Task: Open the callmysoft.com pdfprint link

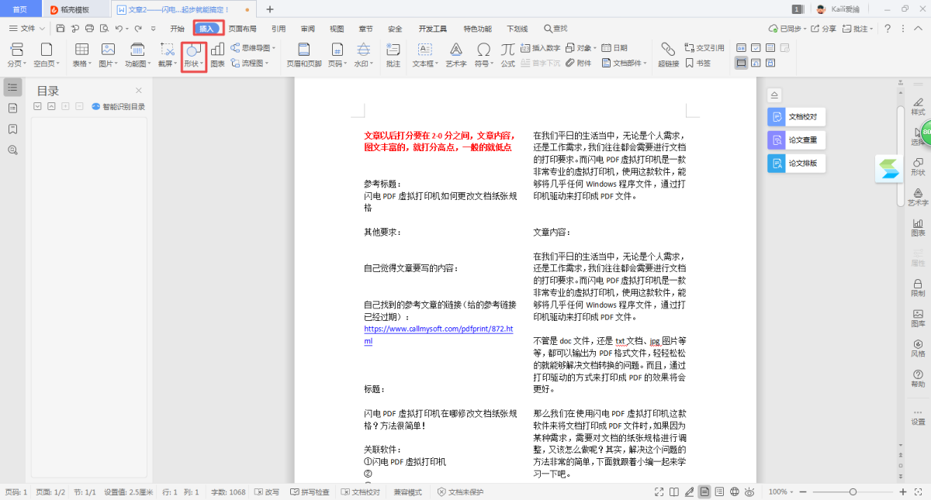Action: click(438, 329)
